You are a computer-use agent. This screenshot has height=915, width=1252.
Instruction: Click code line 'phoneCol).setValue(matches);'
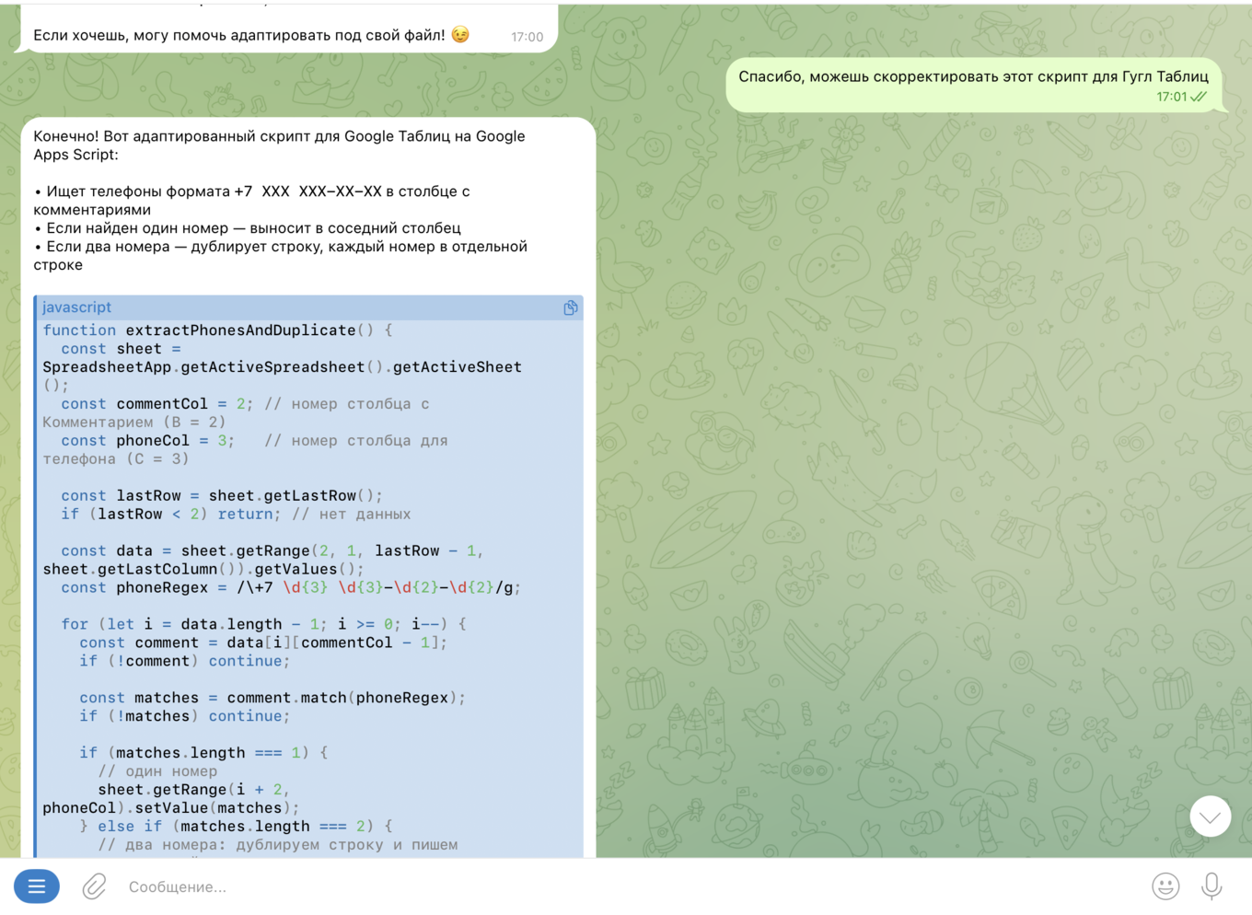click(171, 809)
